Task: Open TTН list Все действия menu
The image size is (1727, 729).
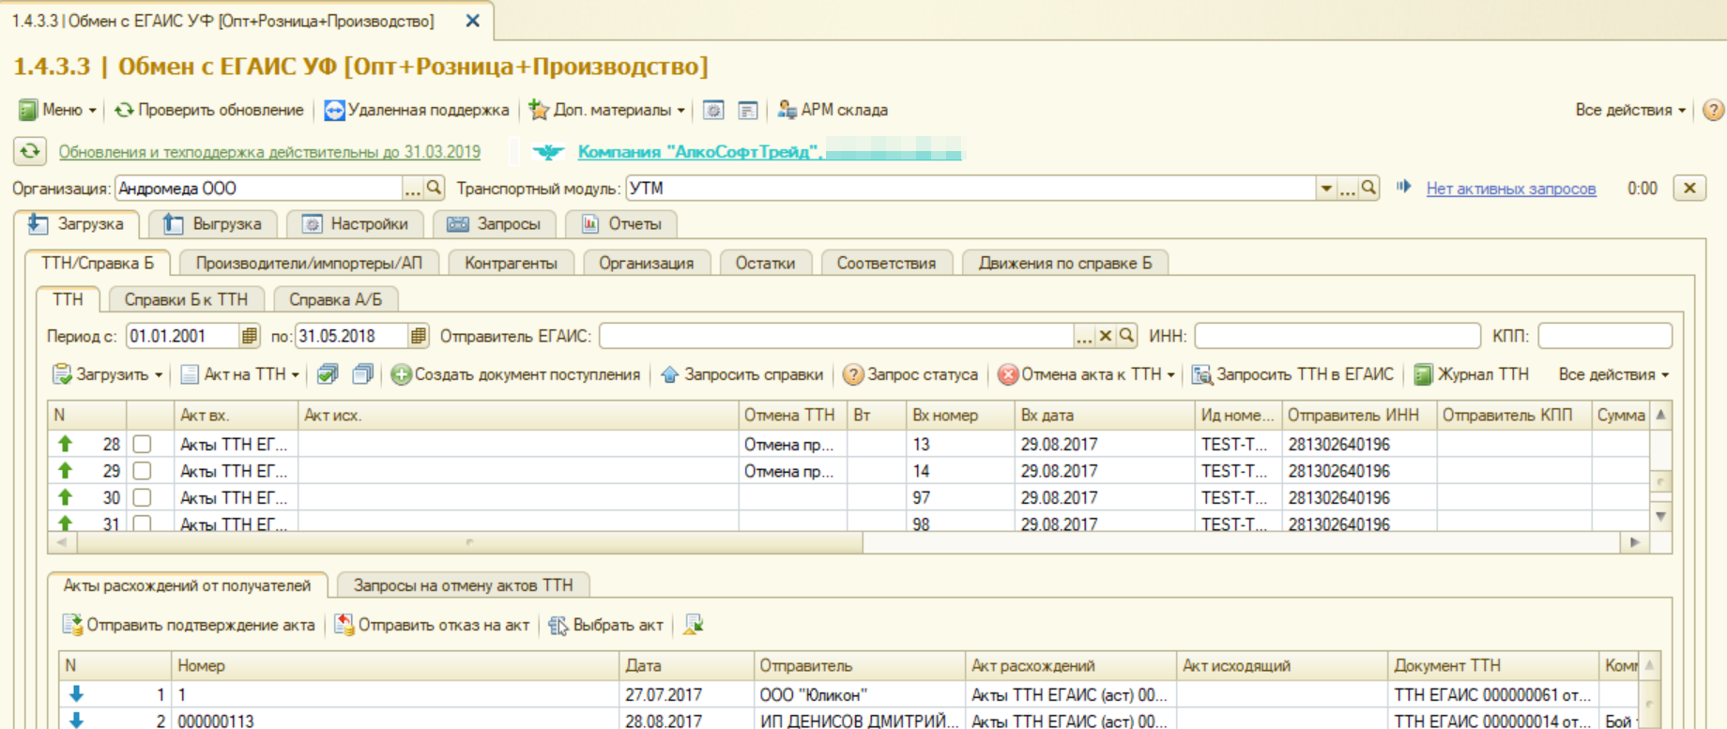Action: (1613, 374)
